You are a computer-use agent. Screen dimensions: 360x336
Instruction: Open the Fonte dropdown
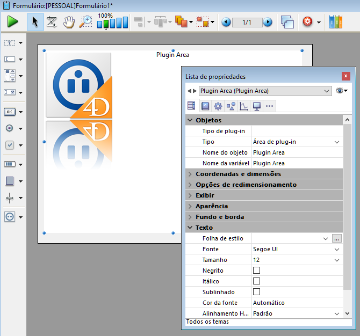tap(337, 249)
